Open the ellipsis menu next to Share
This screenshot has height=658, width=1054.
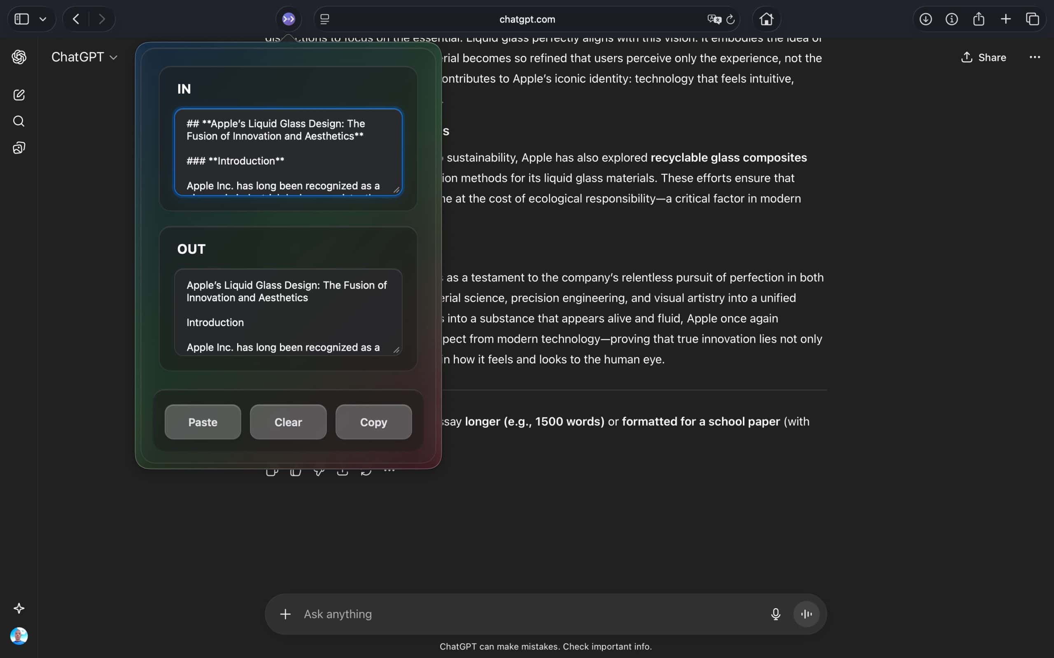1034,57
